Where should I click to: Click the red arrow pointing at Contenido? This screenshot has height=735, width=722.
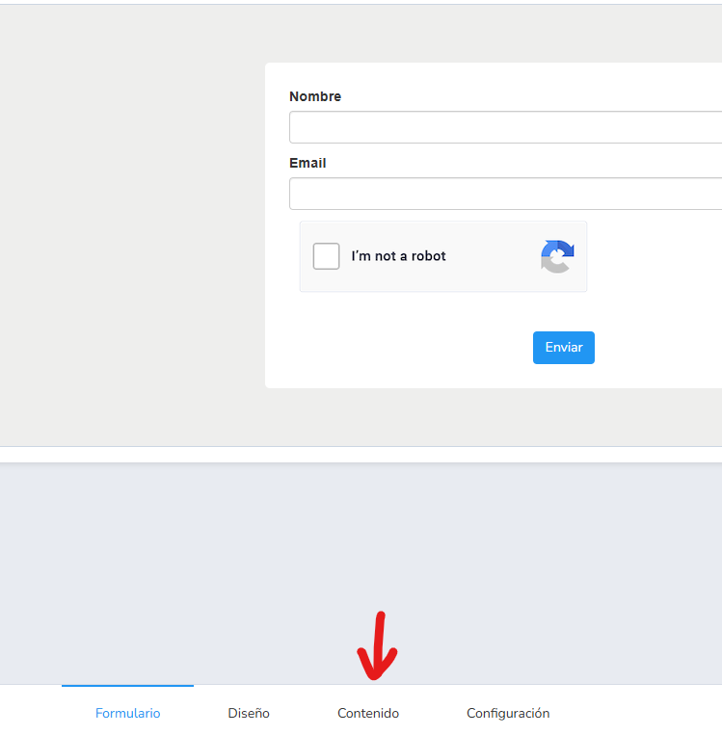(x=377, y=647)
